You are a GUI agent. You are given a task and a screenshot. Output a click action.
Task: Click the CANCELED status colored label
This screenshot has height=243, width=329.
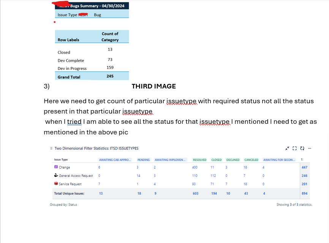point(251,159)
